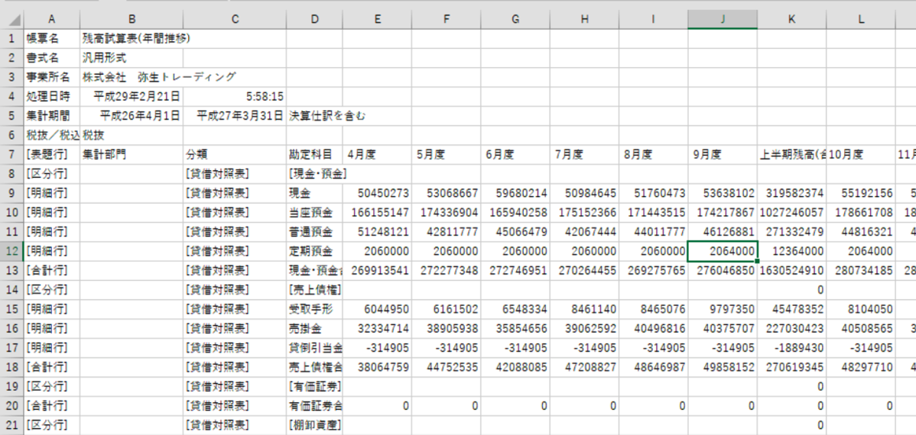Click value 53638102 in 9月度
This screenshot has width=916, height=435.
point(723,194)
